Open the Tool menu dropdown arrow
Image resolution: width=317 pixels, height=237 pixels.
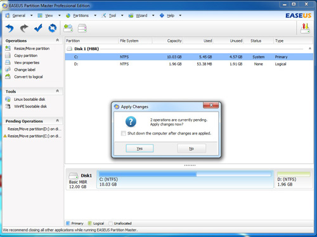pos(122,15)
